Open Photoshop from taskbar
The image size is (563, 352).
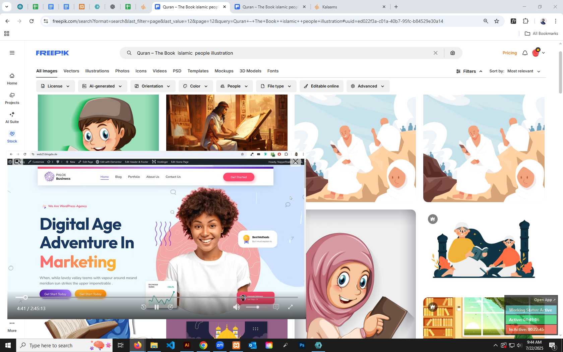click(x=302, y=345)
